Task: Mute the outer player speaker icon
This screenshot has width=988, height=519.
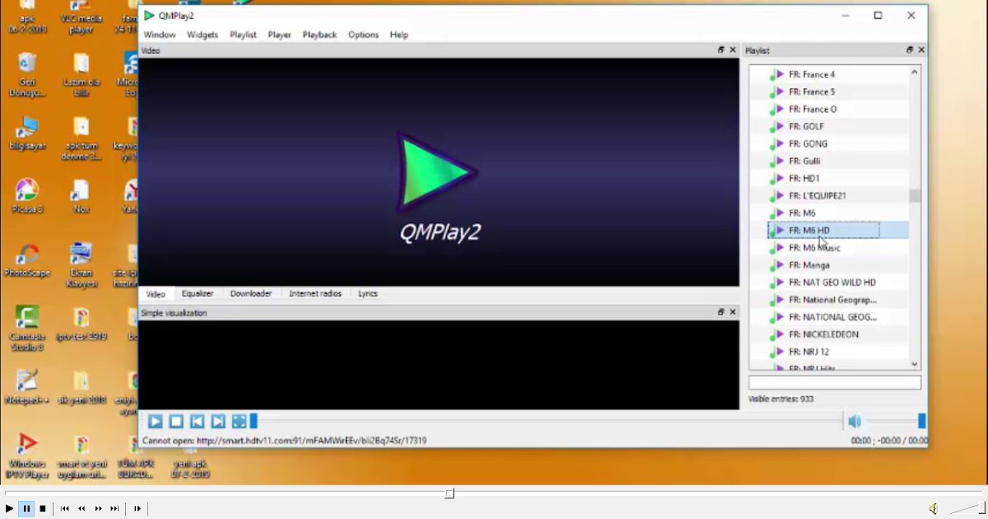Action: click(x=934, y=508)
